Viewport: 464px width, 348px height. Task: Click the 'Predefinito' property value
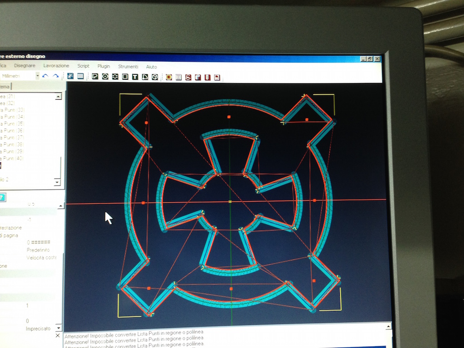tap(38, 250)
